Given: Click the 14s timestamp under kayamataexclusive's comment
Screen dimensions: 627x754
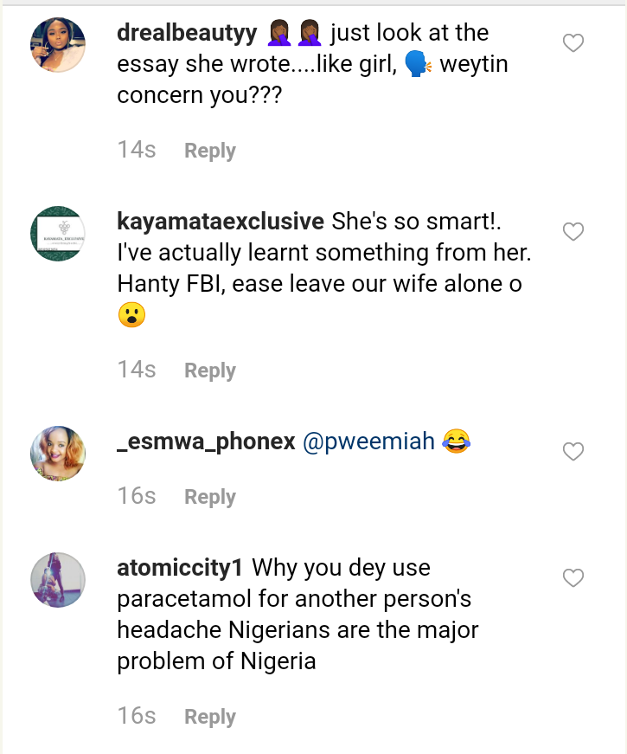Looking at the screenshot, I should pos(137,370).
